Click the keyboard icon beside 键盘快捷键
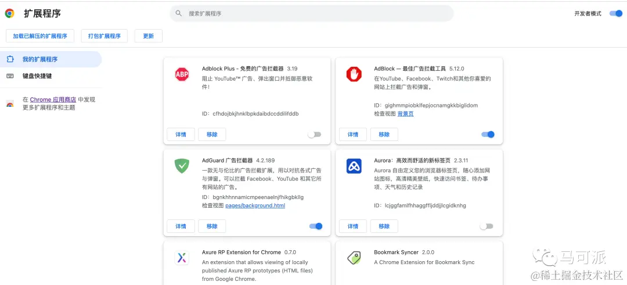 10,76
